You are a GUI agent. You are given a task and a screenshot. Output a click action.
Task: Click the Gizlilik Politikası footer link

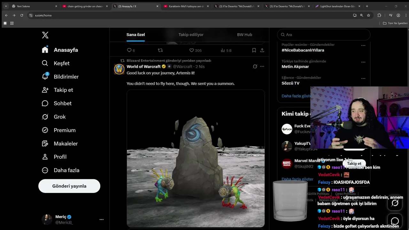point(318,194)
